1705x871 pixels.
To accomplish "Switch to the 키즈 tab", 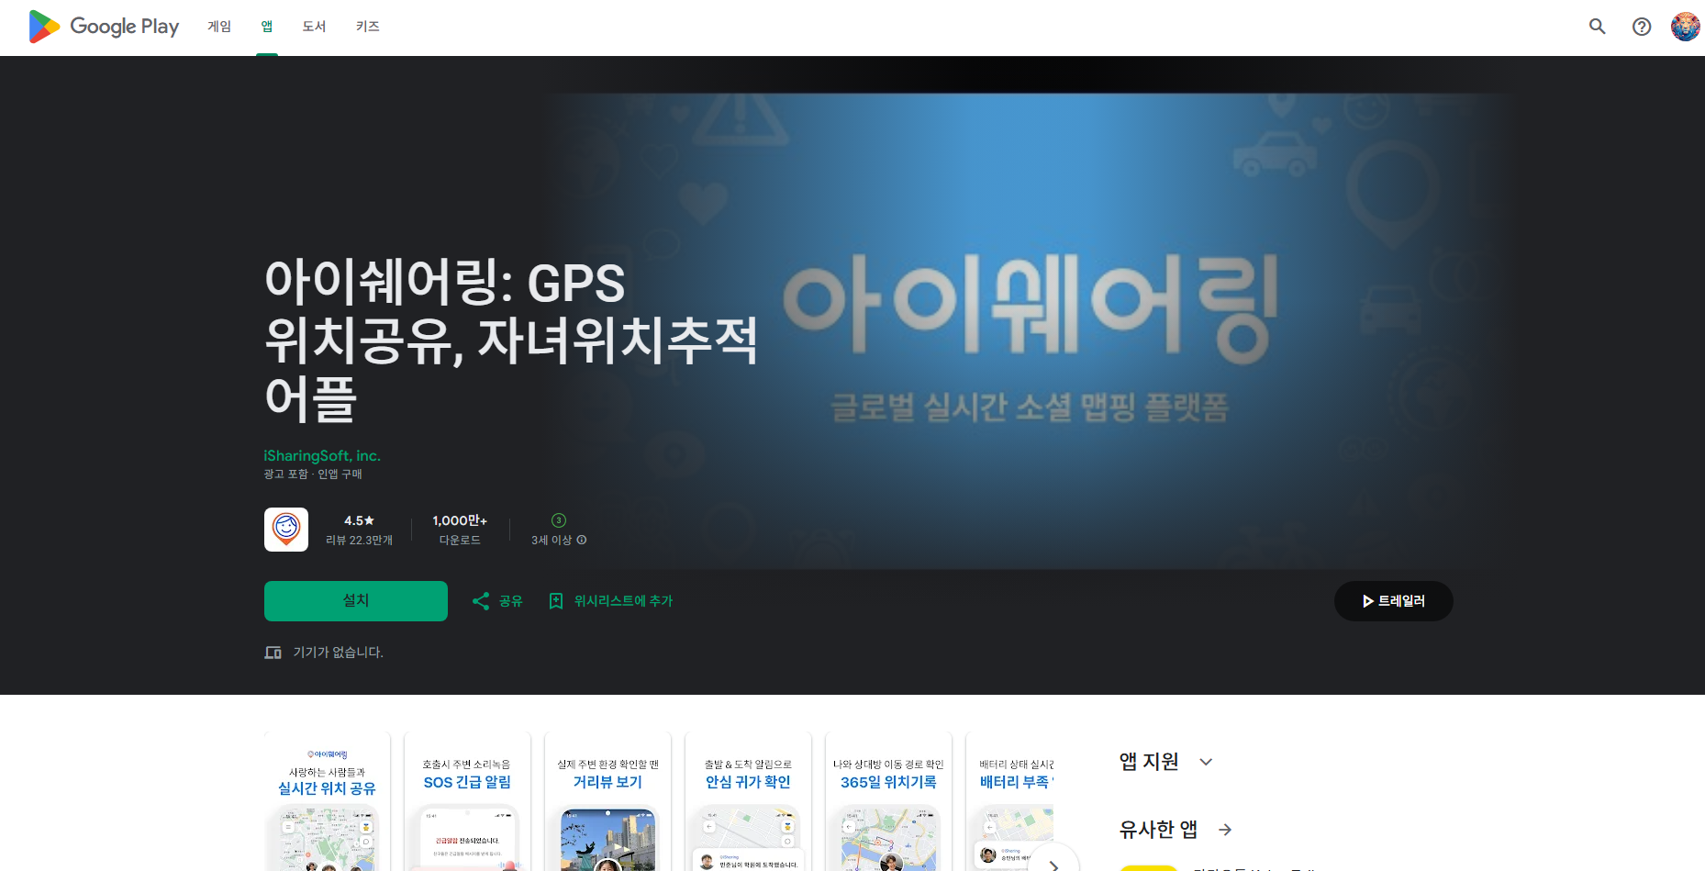I will click(x=367, y=27).
